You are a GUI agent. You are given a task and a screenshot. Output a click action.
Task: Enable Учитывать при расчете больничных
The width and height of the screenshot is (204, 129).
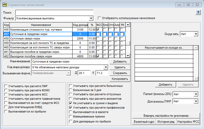click(70, 86)
